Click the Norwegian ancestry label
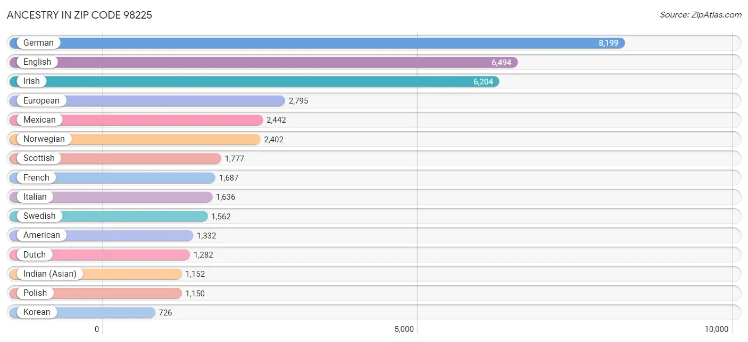The width and height of the screenshot is (748, 342). pos(44,139)
